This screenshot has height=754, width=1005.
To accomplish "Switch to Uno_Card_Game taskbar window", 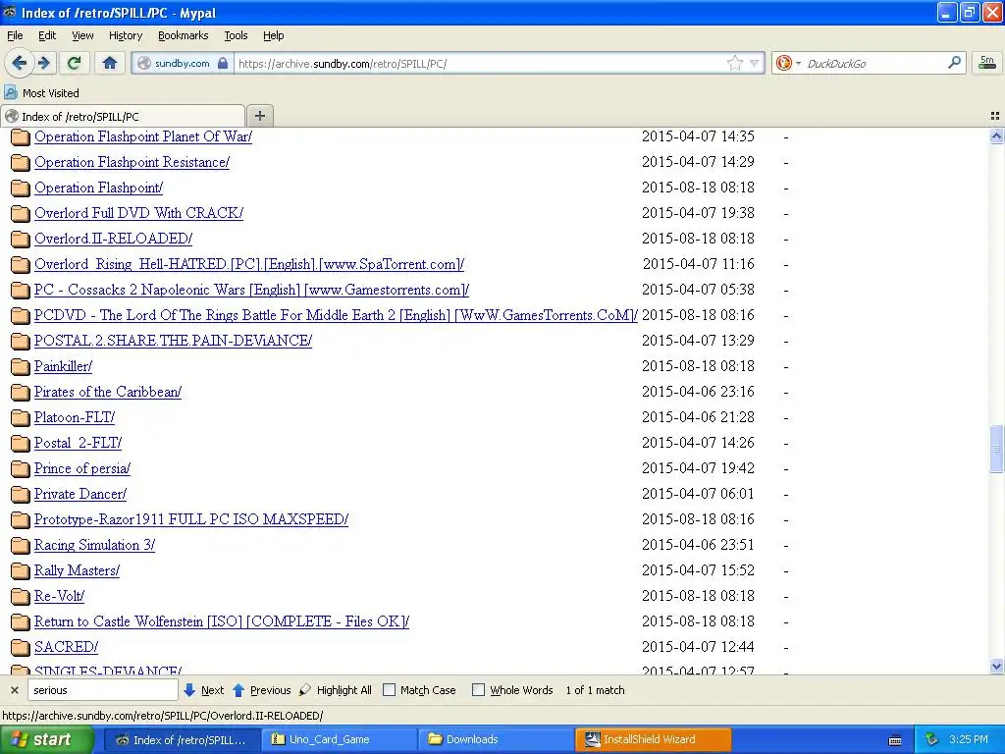I will pos(340,739).
